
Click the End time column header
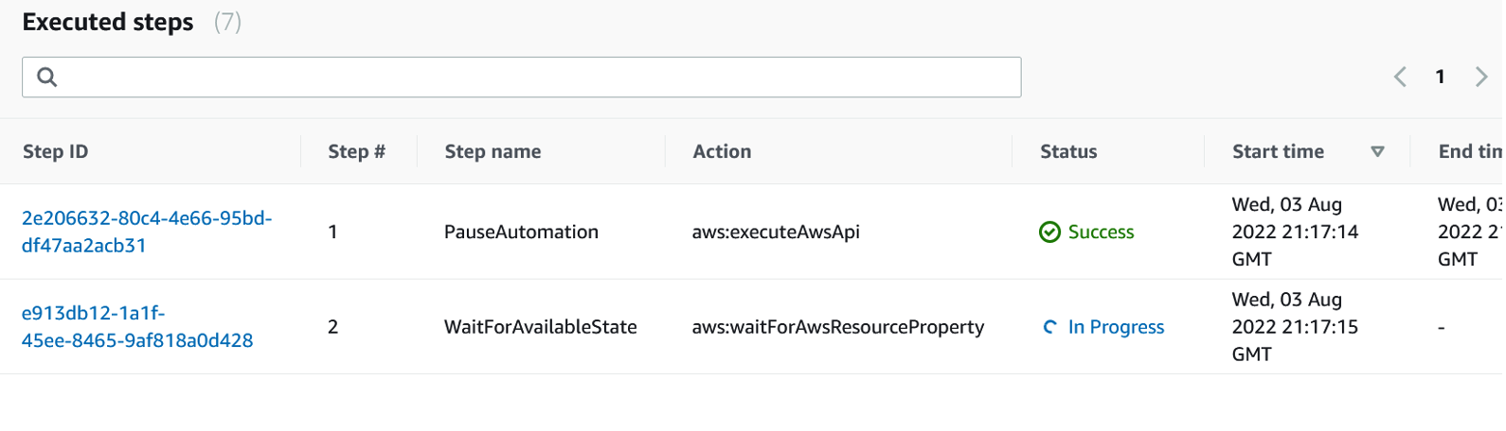[x=1468, y=151]
